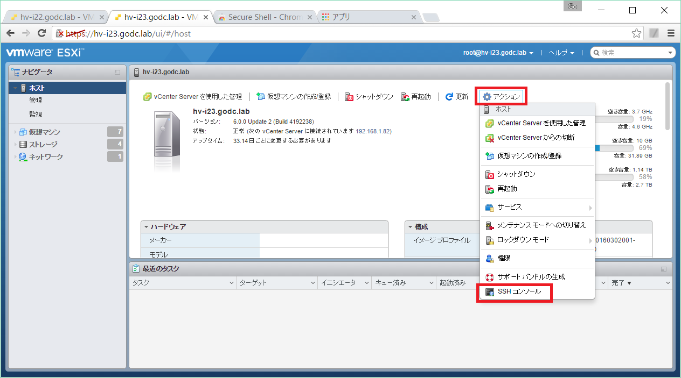
Task: Sort tasks by the 完了 column header
Action: pos(640,283)
